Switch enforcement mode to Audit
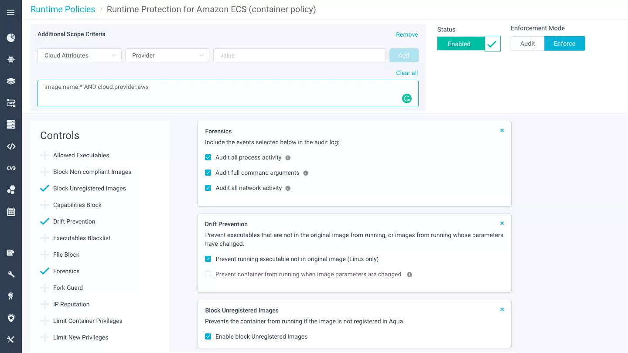The height and width of the screenshot is (353, 628). pos(527,44)
